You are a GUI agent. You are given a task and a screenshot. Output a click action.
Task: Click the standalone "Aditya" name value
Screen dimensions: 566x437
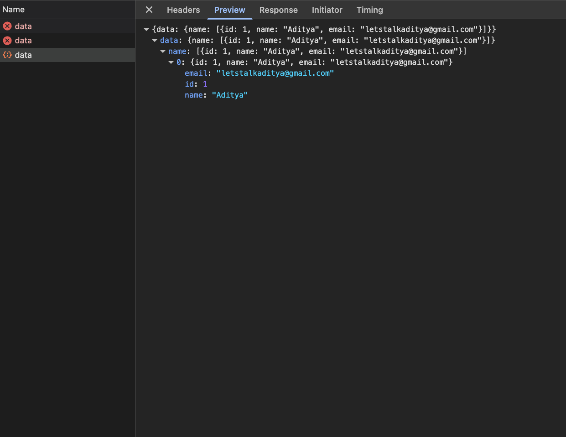coord(230,95)
